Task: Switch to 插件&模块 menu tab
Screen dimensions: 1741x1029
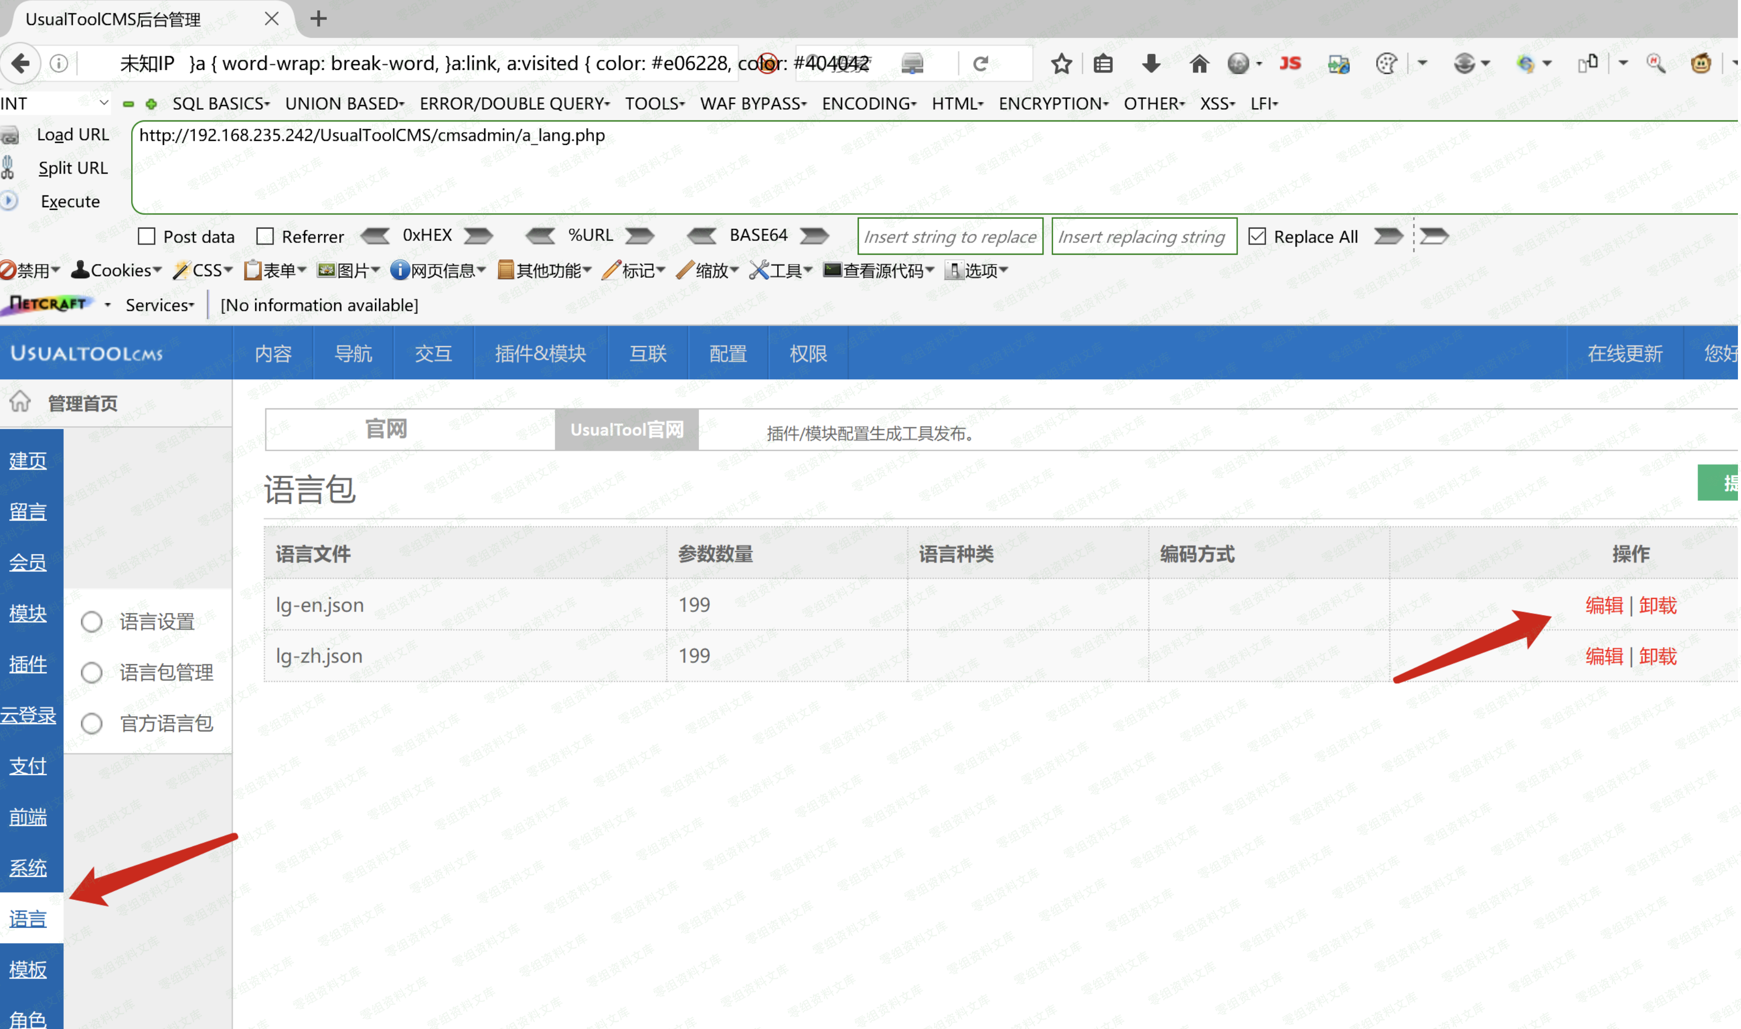Action: tap(540, 354)
